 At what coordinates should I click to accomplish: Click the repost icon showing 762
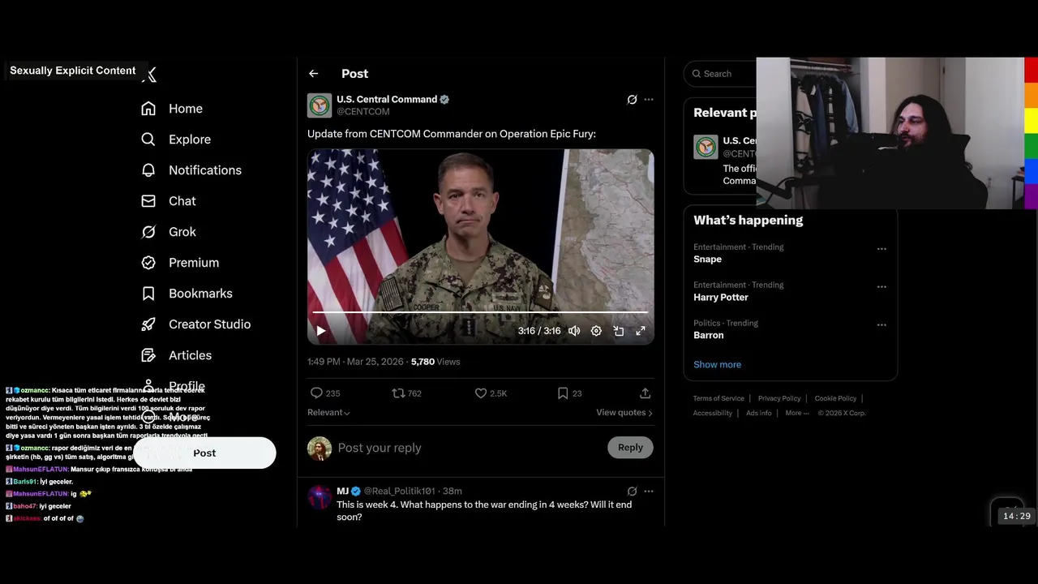point(398,393)
